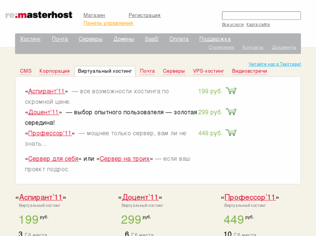Viewport: 316px width, 236px height.
Task: Open the Оплата menu item
Action: [179, 39]
